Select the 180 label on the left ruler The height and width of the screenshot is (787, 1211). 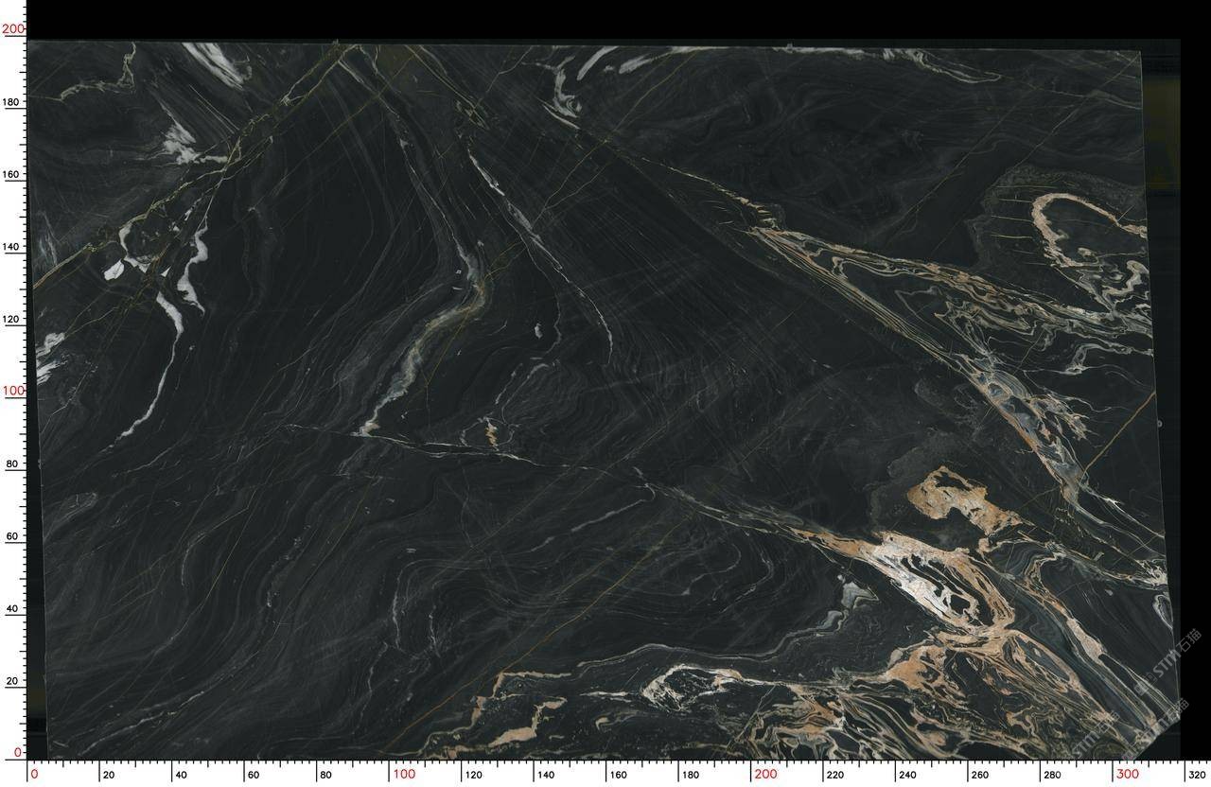(13, 102)
